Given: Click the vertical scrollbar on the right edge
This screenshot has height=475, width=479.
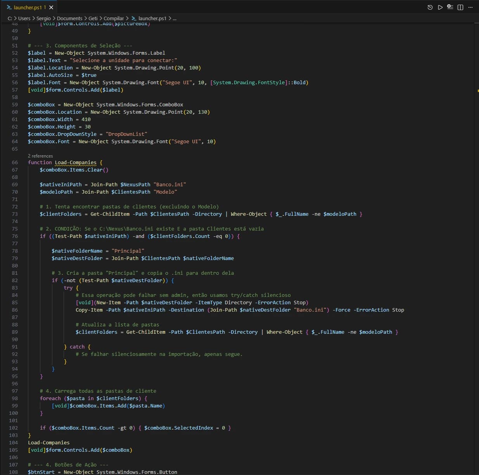Looking at the screenshot, I should 476,248.
